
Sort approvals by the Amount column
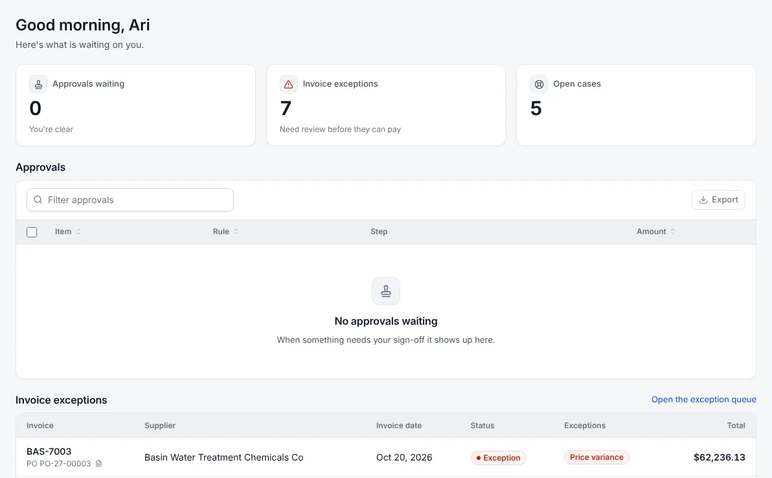pos(656,232)
